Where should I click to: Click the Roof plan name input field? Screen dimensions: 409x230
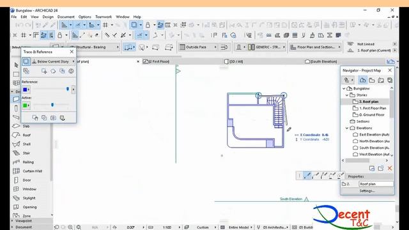click(x=376, y=184)
